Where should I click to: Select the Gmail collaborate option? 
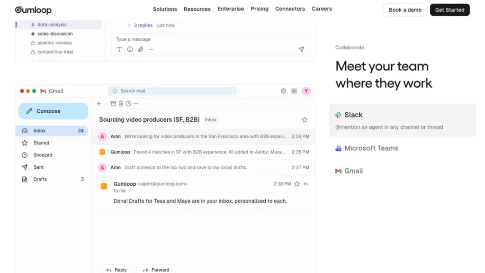pos(349,171)
